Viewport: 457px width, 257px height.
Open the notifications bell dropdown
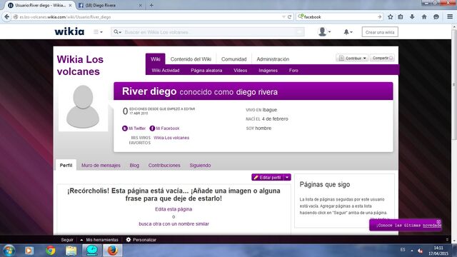[x=348, y=31]
